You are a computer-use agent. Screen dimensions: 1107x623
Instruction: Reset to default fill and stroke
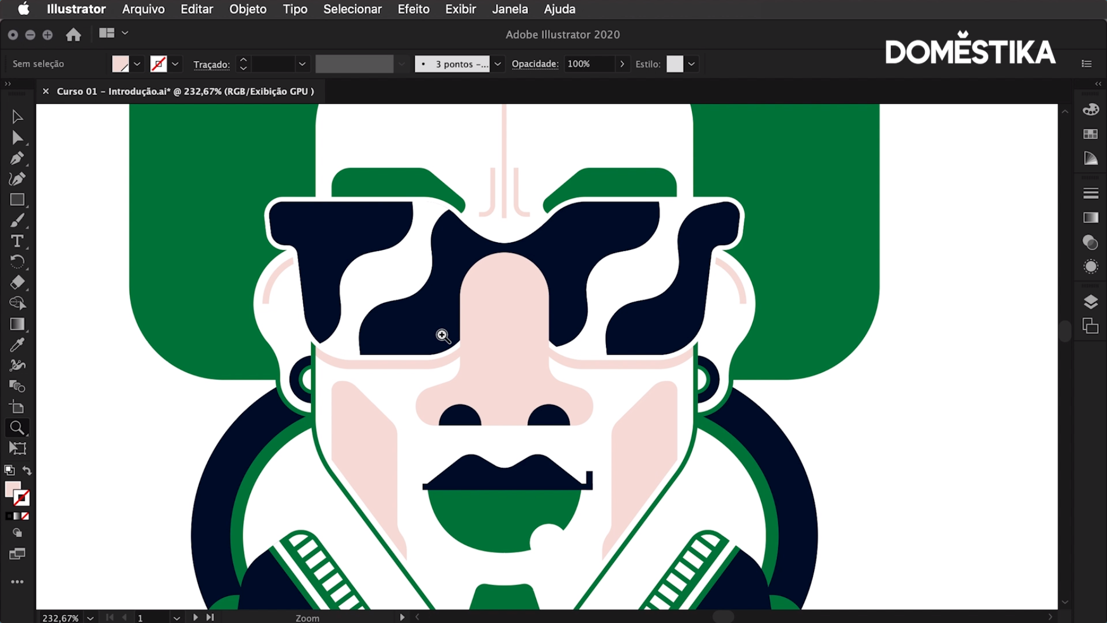9,470
